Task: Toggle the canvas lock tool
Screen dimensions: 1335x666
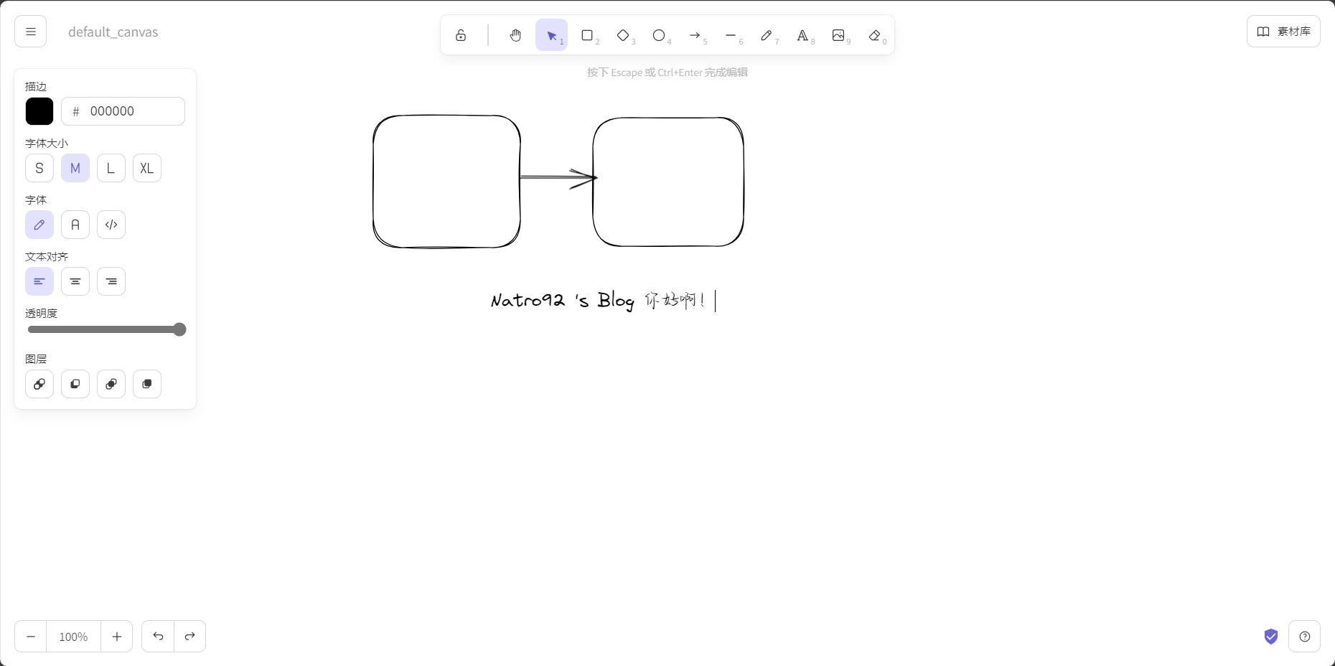Action: click(x=461, y=35)
